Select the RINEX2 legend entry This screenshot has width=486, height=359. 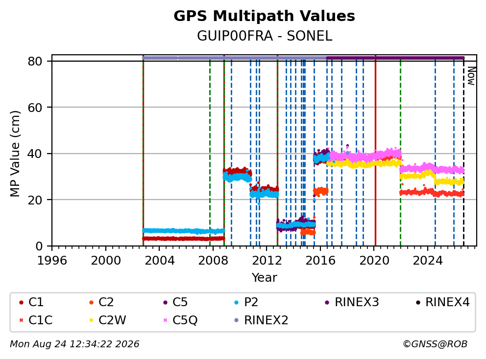coord(261,320)
